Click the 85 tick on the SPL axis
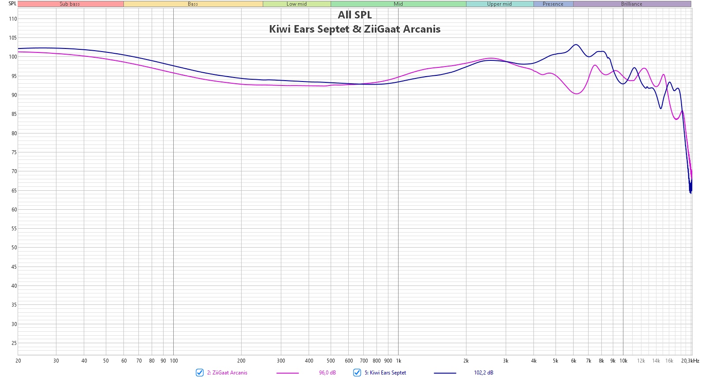This screenshot has width=701, height=378. click(x=14, y=114)
